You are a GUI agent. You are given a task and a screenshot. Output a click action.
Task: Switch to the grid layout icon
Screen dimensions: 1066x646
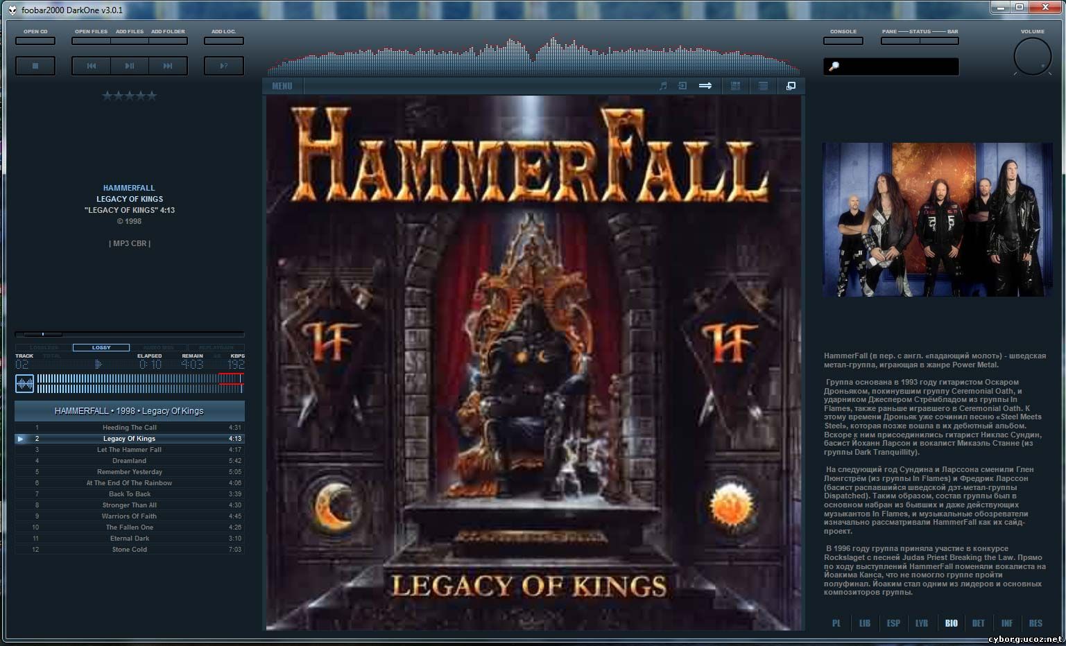[x=735, y=86]
